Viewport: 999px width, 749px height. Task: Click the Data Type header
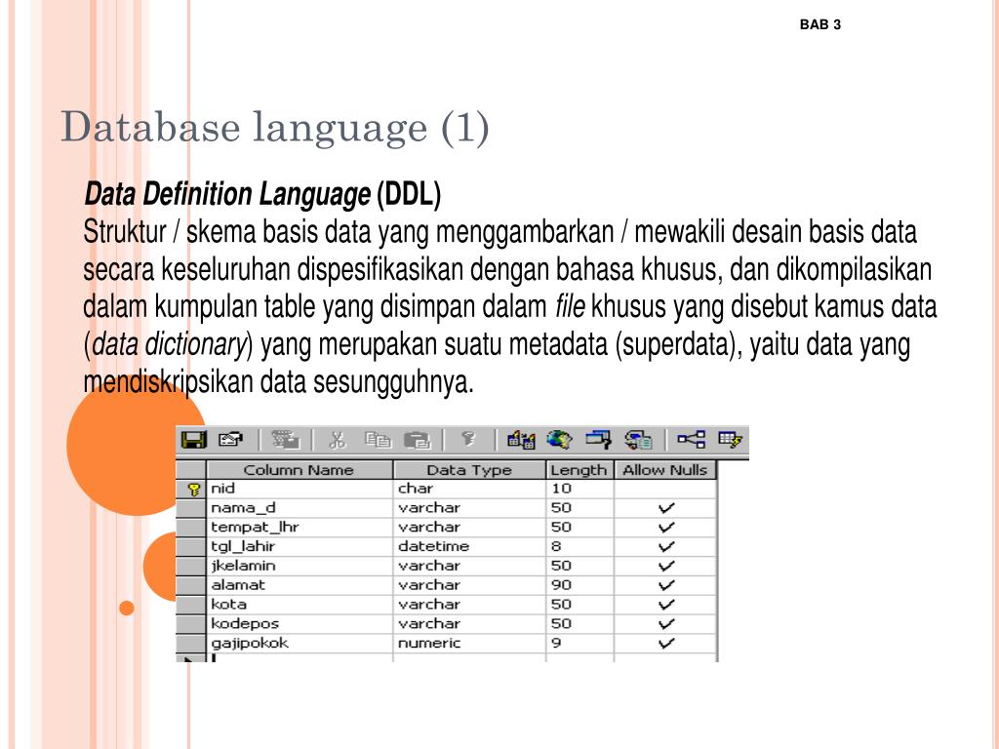coord(469,470)
